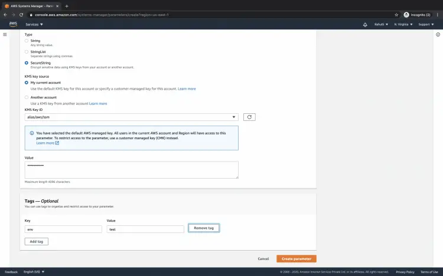The height and width of the screenshot is (276, 443).
Task: Open Chrome's three-dot menu
Action: pyautogui.click(x=437, y=15)
